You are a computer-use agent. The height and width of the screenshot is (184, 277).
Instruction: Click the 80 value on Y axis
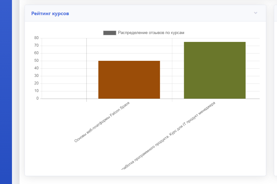point(36,38)
